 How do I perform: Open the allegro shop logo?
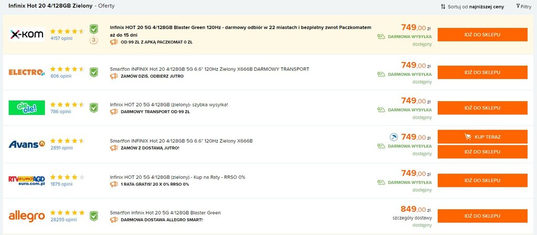pos(27,216)
